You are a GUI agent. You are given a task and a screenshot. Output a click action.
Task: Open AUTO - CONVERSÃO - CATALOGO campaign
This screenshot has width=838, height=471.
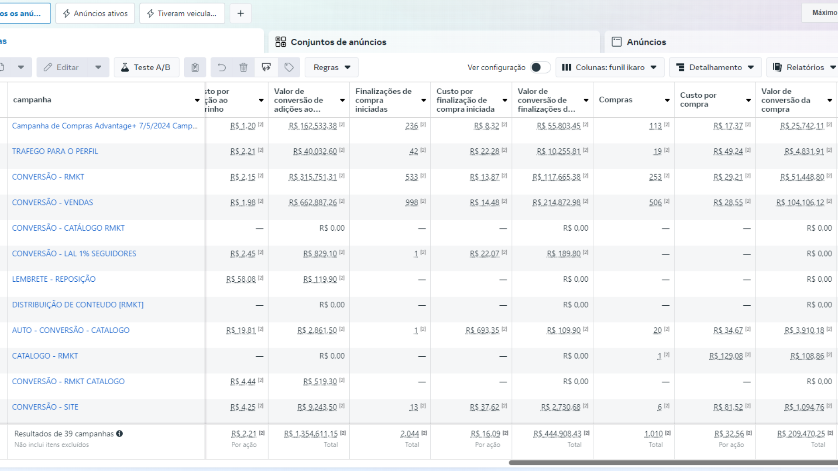click(71, 330)
